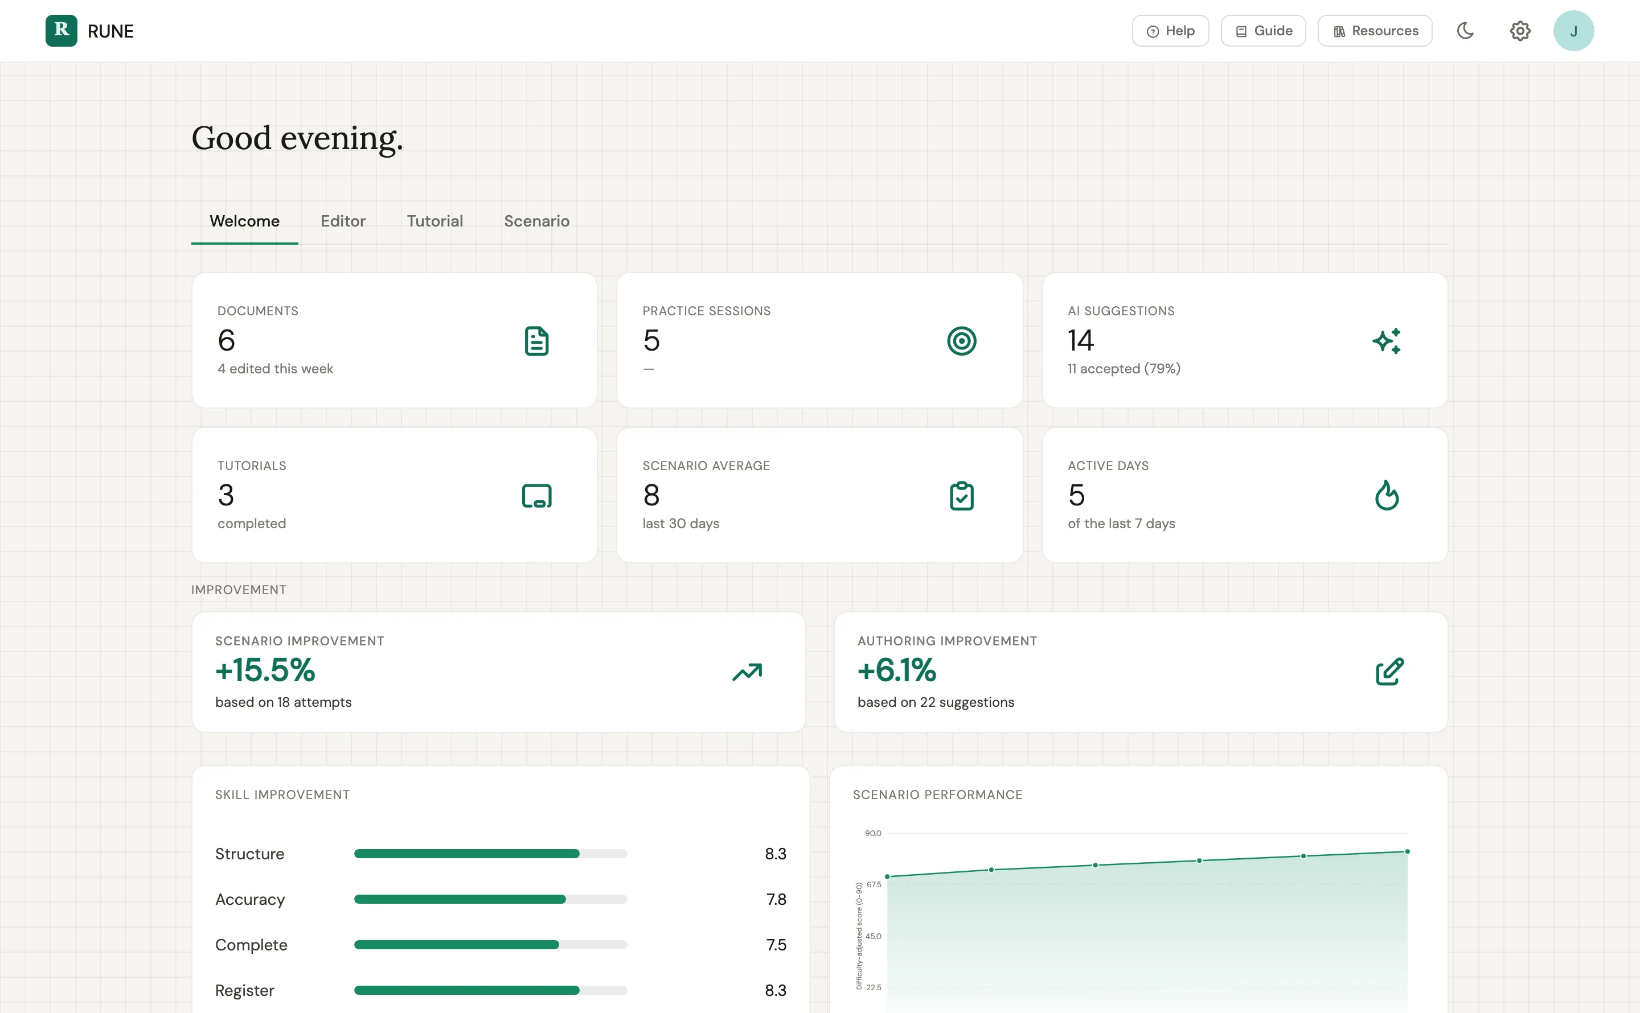
Task: Click '4 edited this week' text
Action: pos(275,368)
